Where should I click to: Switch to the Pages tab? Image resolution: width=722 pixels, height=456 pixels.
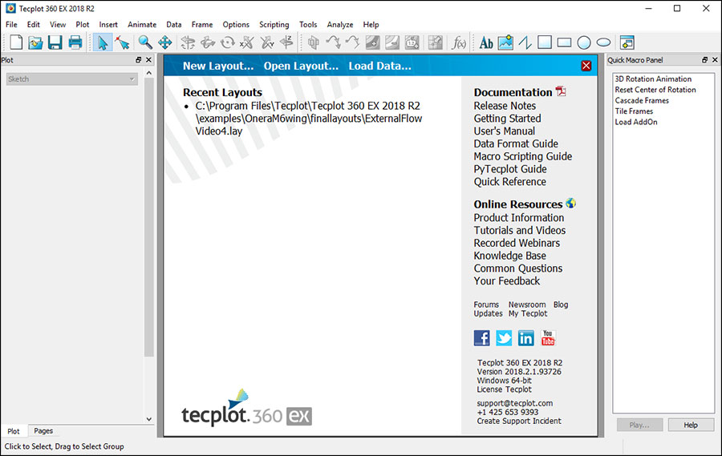(x=43, y=431)
